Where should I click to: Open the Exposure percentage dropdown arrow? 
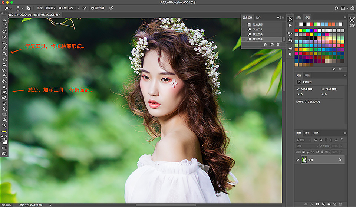coord(78,8)
